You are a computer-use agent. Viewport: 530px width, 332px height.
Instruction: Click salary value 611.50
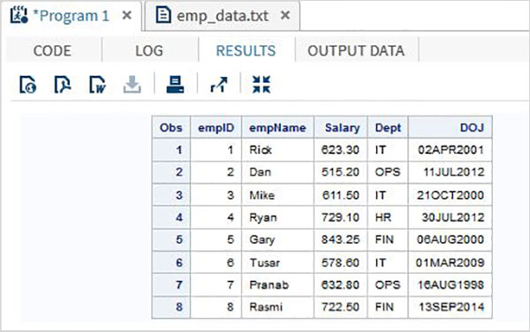[x=341, y=195]
